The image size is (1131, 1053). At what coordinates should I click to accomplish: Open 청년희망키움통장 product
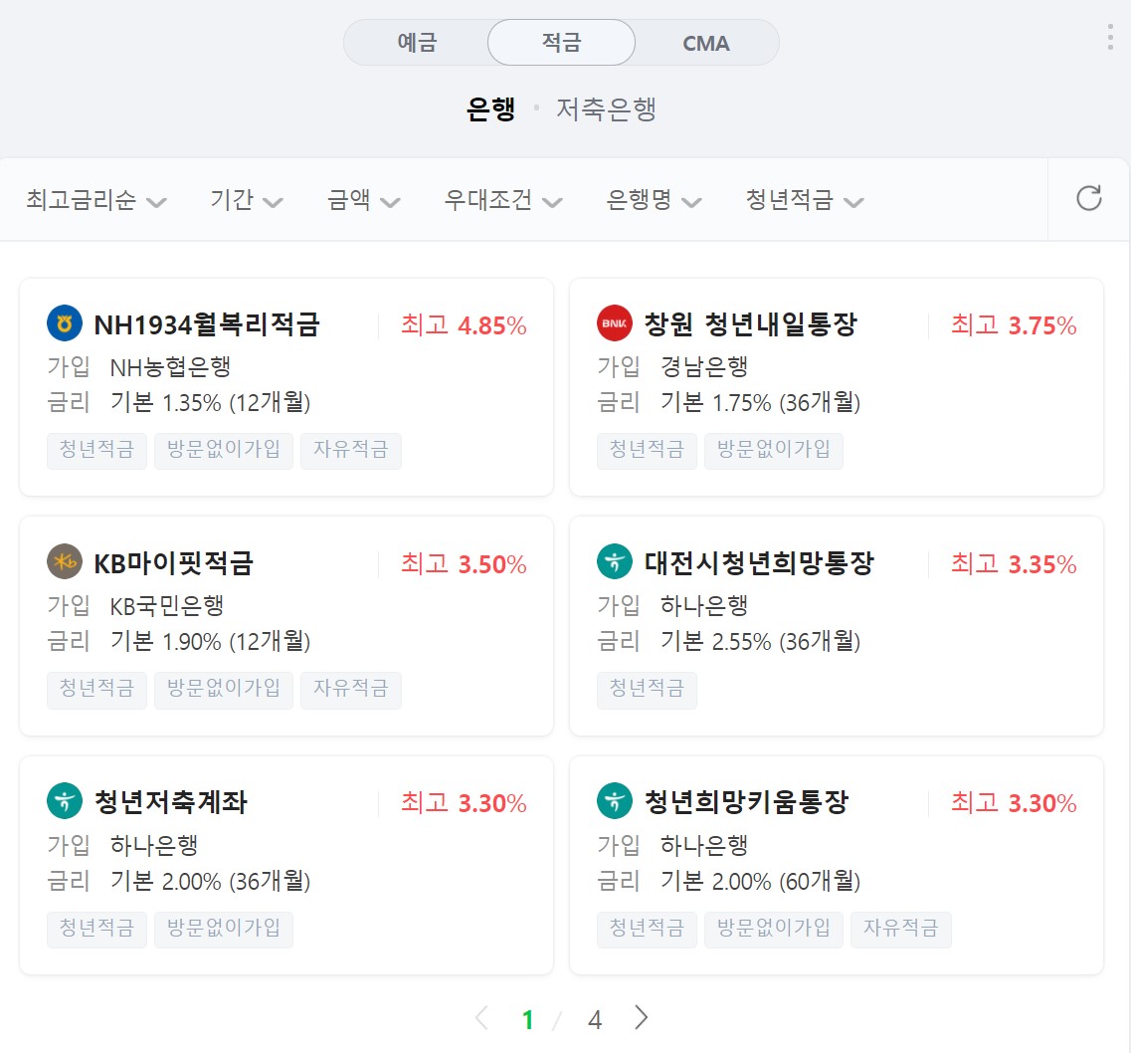(747, 802)
